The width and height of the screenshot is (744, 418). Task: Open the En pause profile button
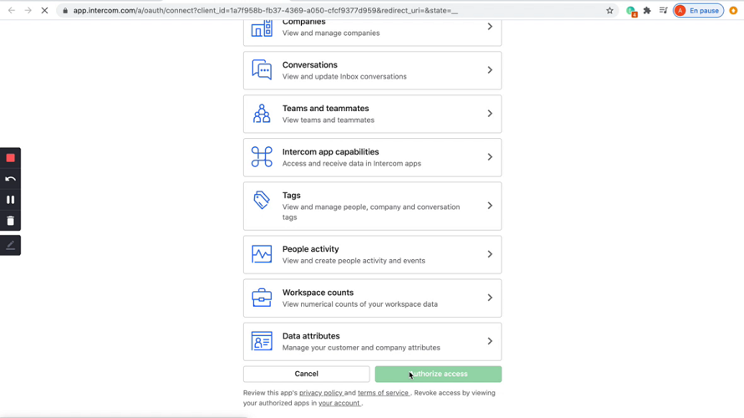(699, 10)
